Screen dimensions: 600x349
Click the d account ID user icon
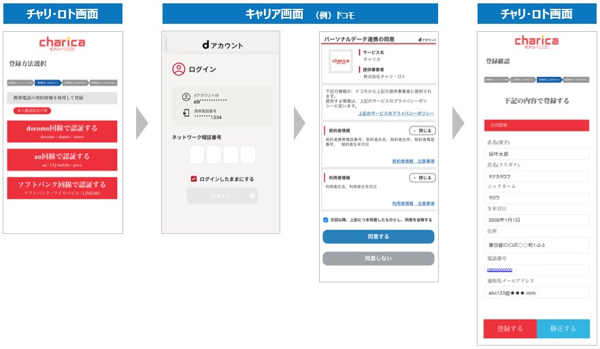tap(186, 97)
